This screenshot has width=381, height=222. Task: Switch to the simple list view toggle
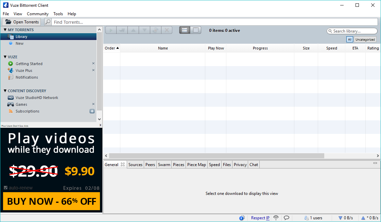click(x=196, y=30)
